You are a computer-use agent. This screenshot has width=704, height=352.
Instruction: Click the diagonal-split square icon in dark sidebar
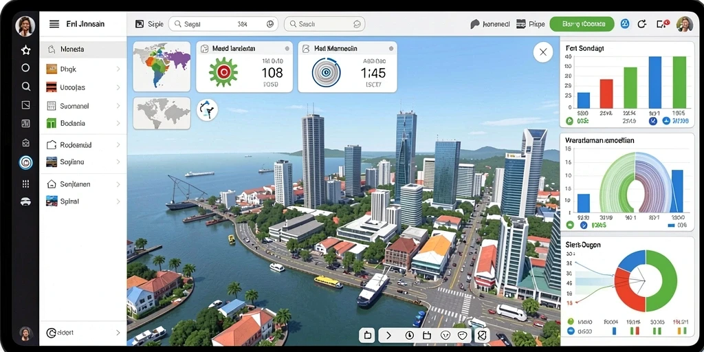click(x=25, y=105)
